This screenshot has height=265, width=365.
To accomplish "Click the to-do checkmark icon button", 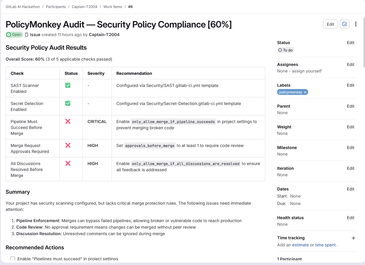I will tap(345, 24).
